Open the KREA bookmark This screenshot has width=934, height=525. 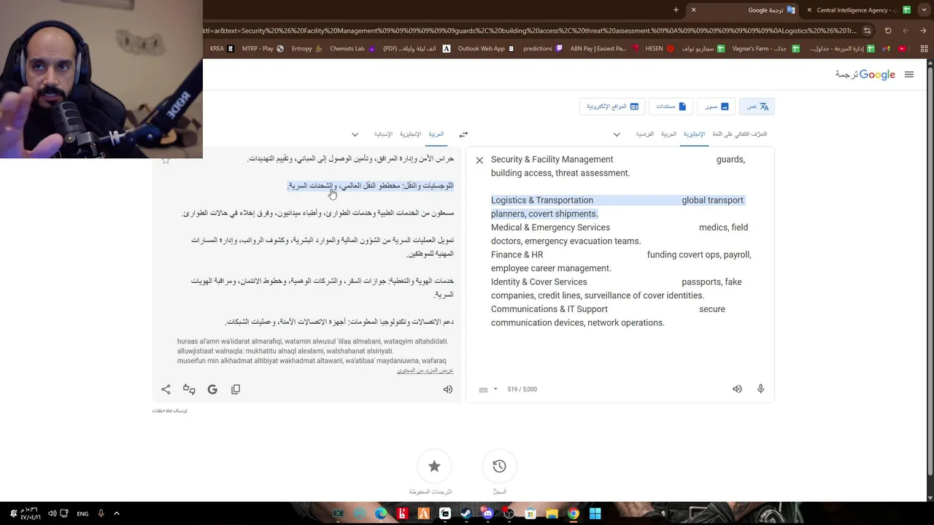221,49
